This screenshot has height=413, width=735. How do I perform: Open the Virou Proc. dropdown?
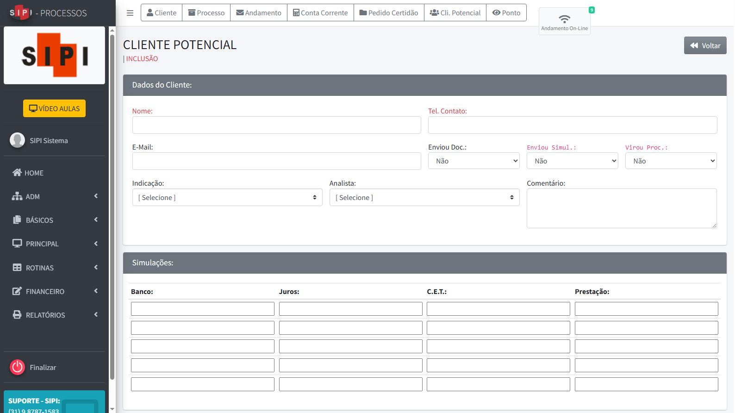(671, 161)
